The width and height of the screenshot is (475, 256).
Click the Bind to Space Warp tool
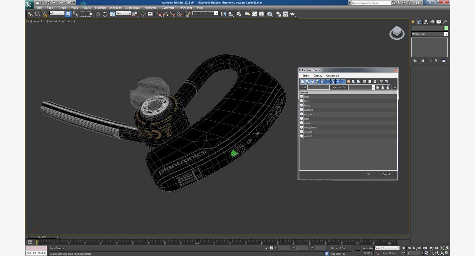point(45,14)
